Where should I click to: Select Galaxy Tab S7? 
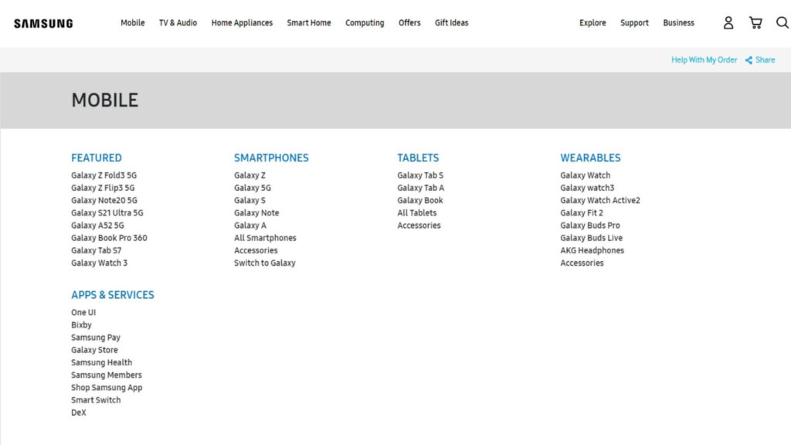[x=97, y=250]
